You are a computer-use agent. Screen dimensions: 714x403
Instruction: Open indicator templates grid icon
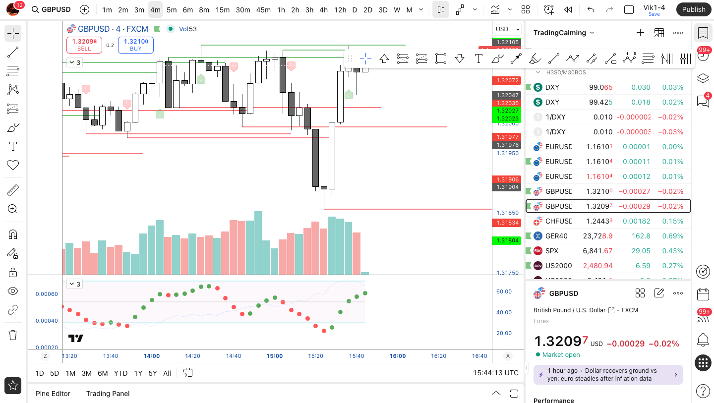(x=526, y=9)
